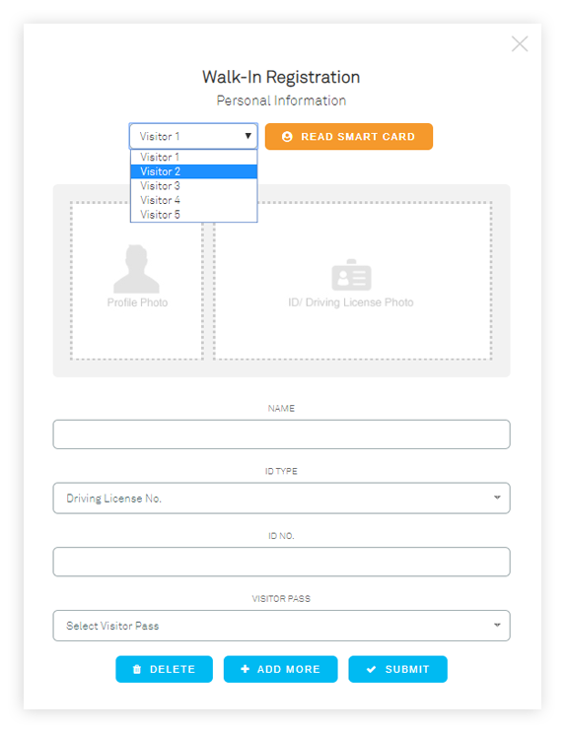The image size is (567, 733).
Task: Click the ID/Driving License Photo upload area
Action: pos(352,281)
